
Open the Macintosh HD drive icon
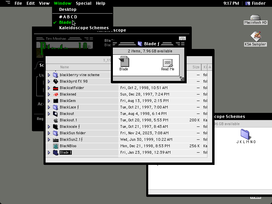coord(255,18)
